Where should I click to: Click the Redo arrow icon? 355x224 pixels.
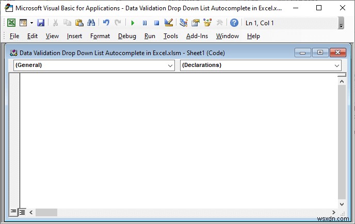click(118, 23)
